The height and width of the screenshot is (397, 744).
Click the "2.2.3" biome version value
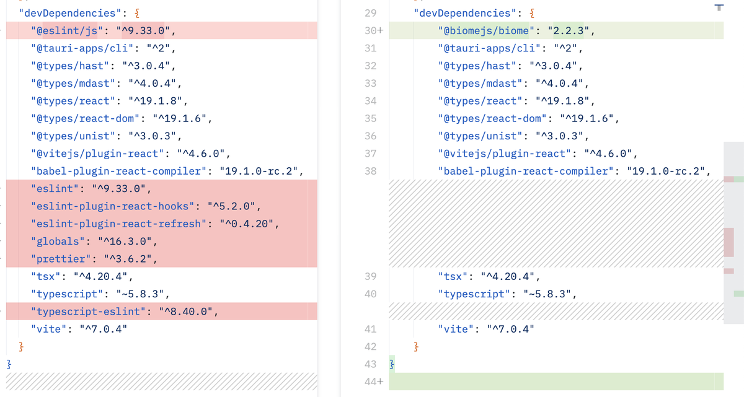(567, 30)
